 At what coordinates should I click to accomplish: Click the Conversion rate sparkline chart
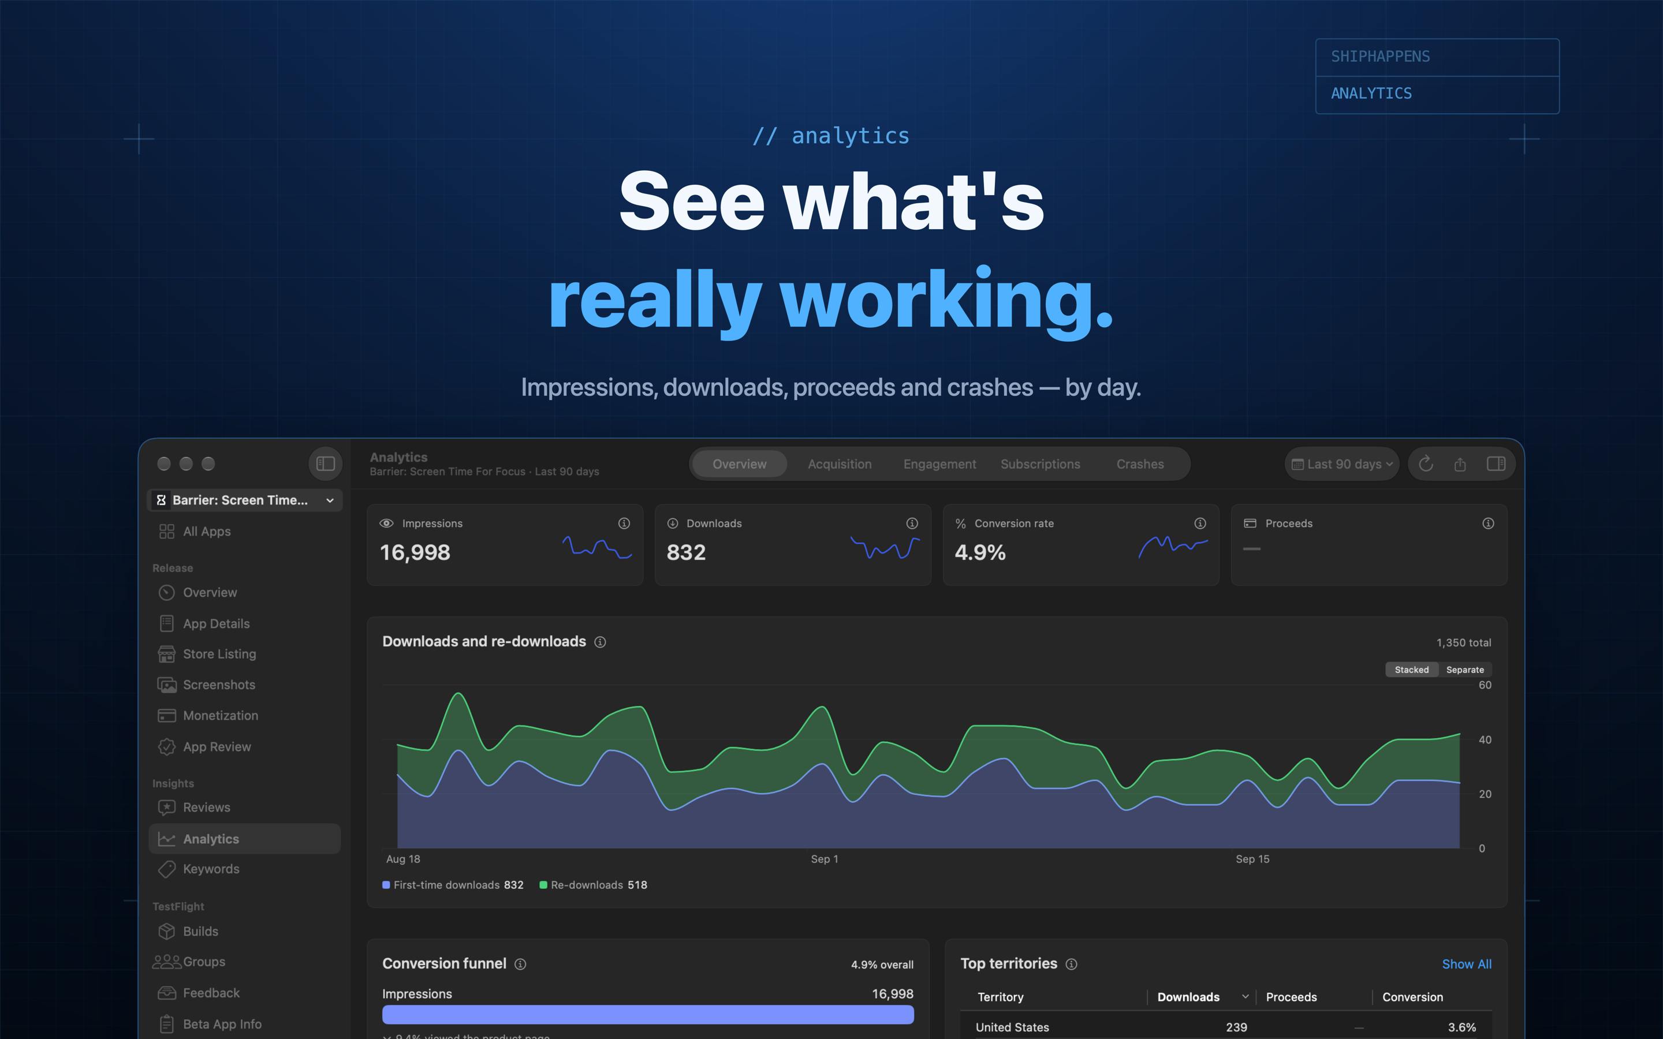tap(1173, 548)
